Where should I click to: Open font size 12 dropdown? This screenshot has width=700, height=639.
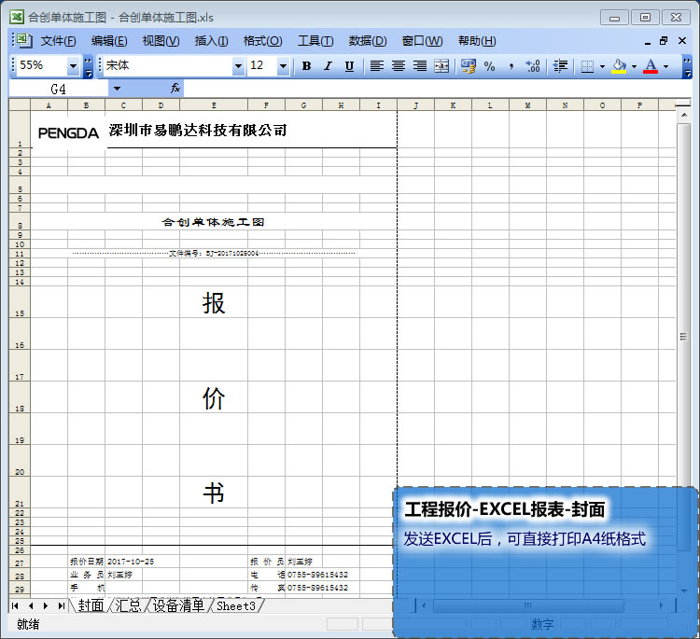pos(283,66)
